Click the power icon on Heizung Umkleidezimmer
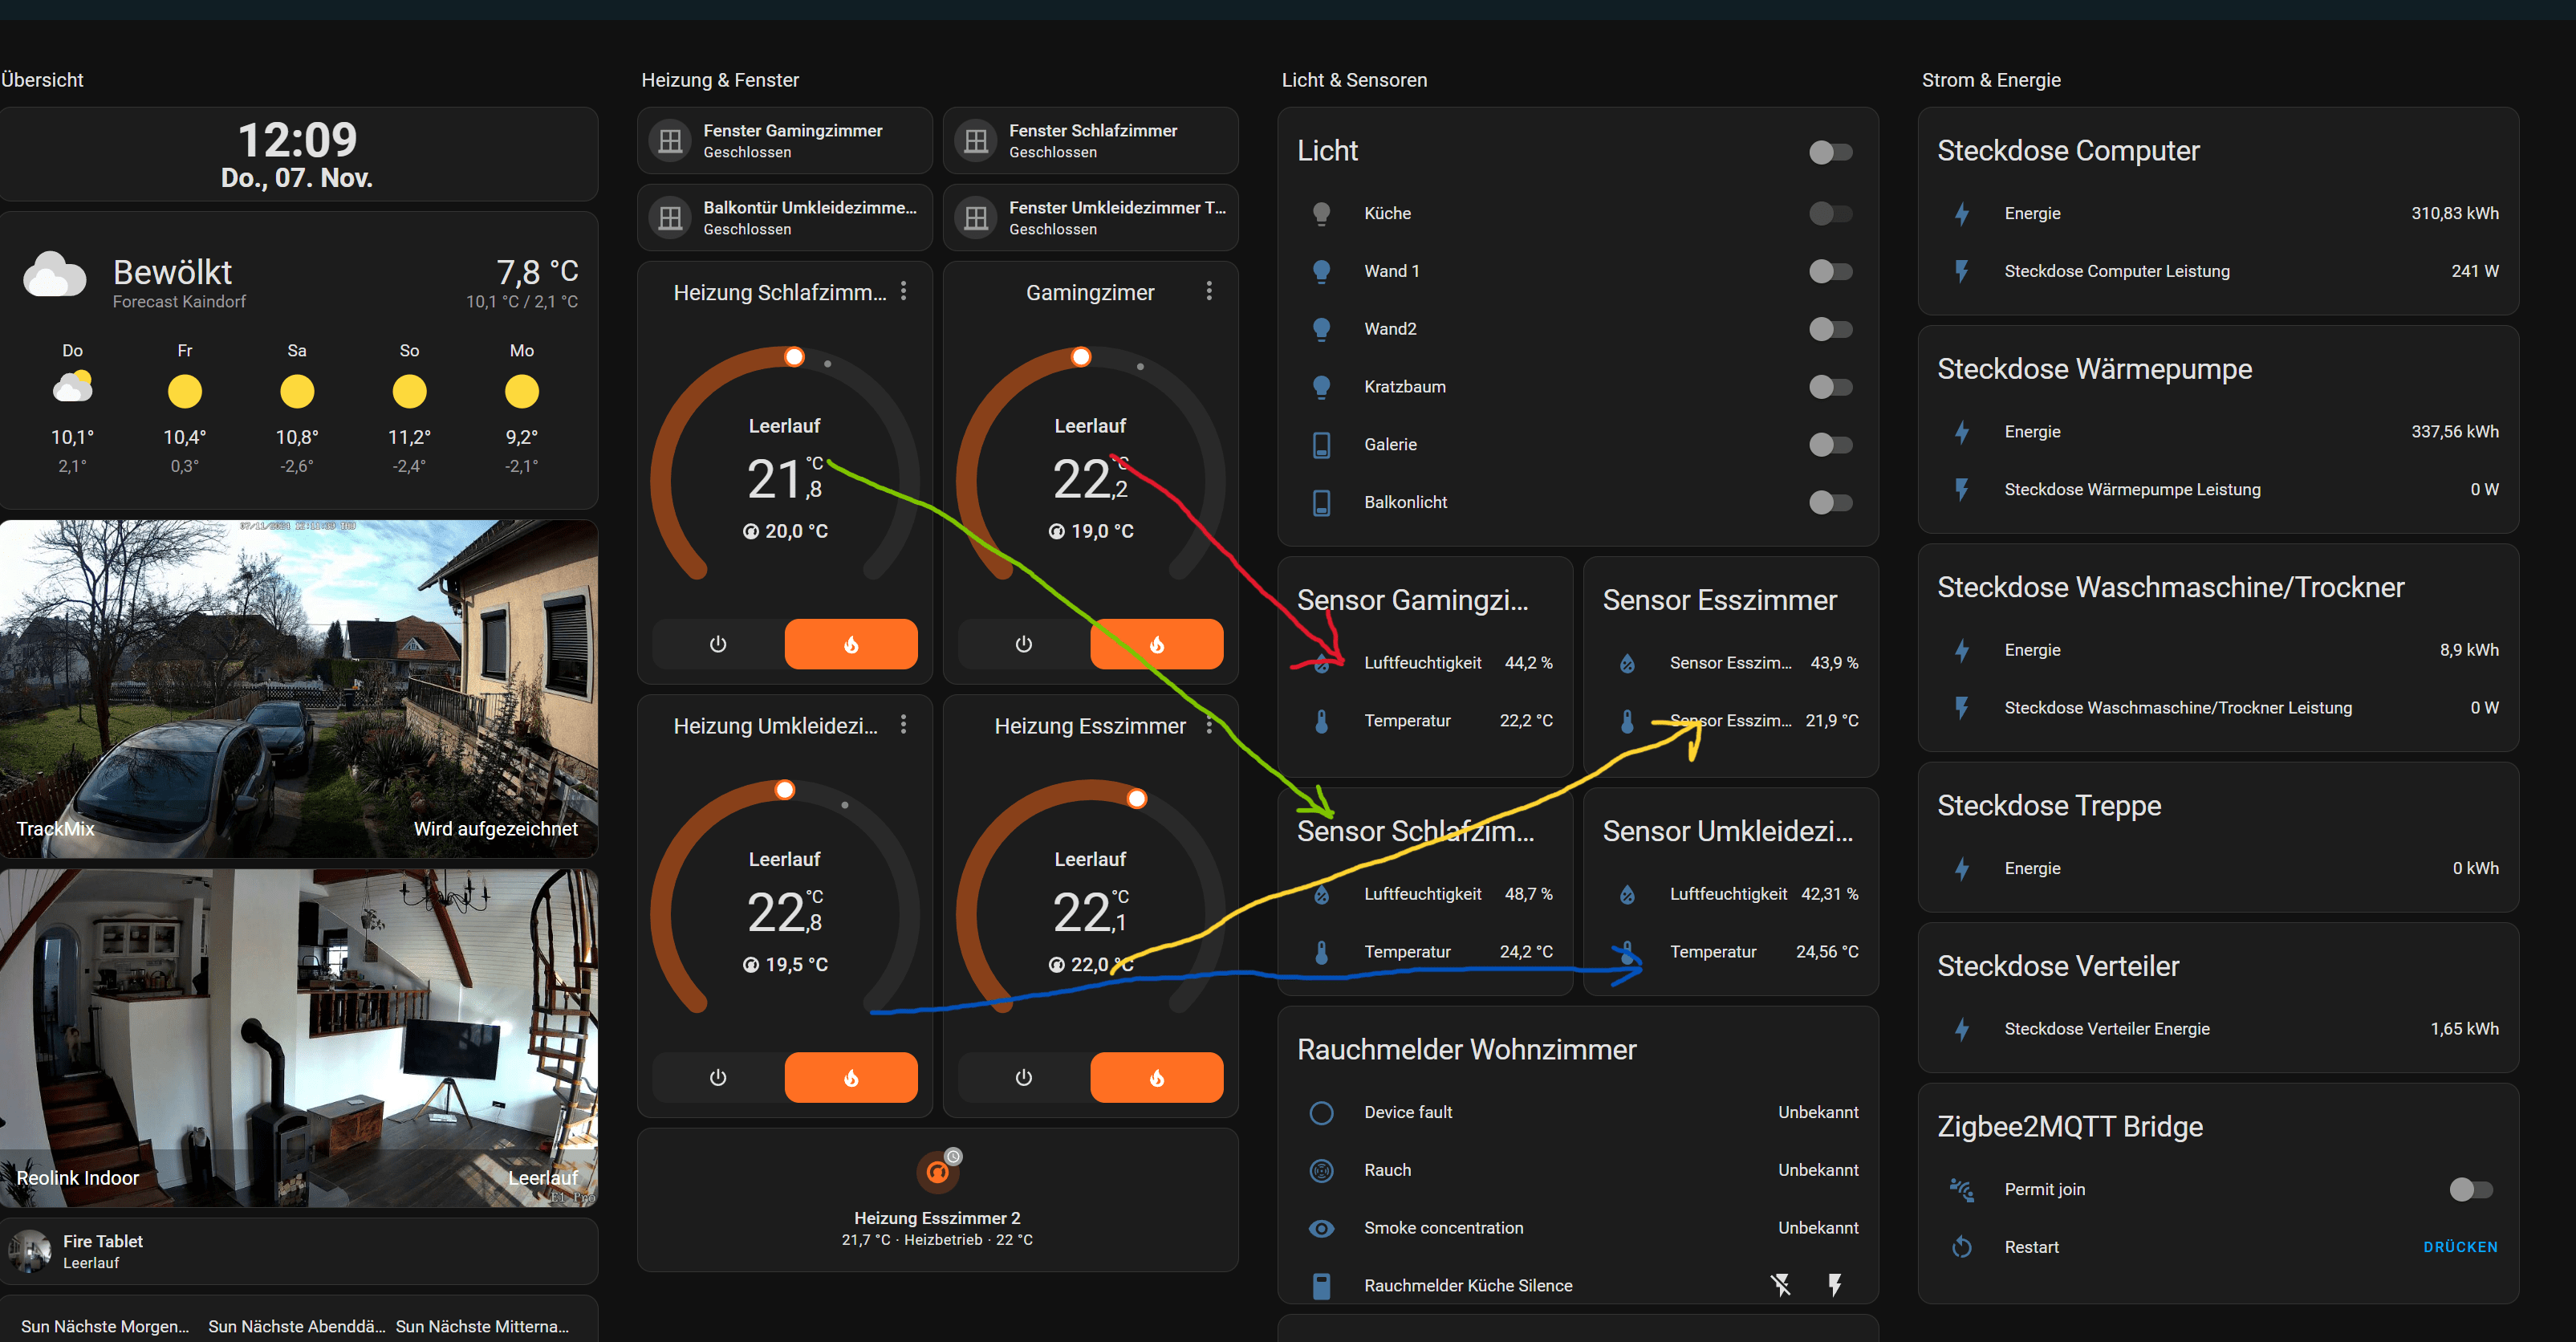 pyautogui.click(x=717, y=1077)
